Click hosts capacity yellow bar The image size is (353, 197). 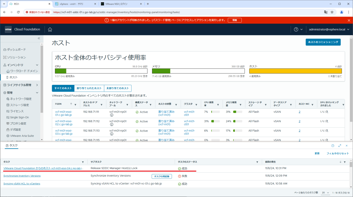295,71
